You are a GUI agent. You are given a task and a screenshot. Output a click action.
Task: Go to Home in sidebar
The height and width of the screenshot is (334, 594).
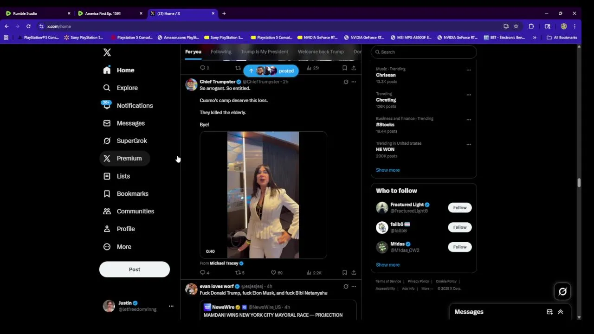pos(119,70)
